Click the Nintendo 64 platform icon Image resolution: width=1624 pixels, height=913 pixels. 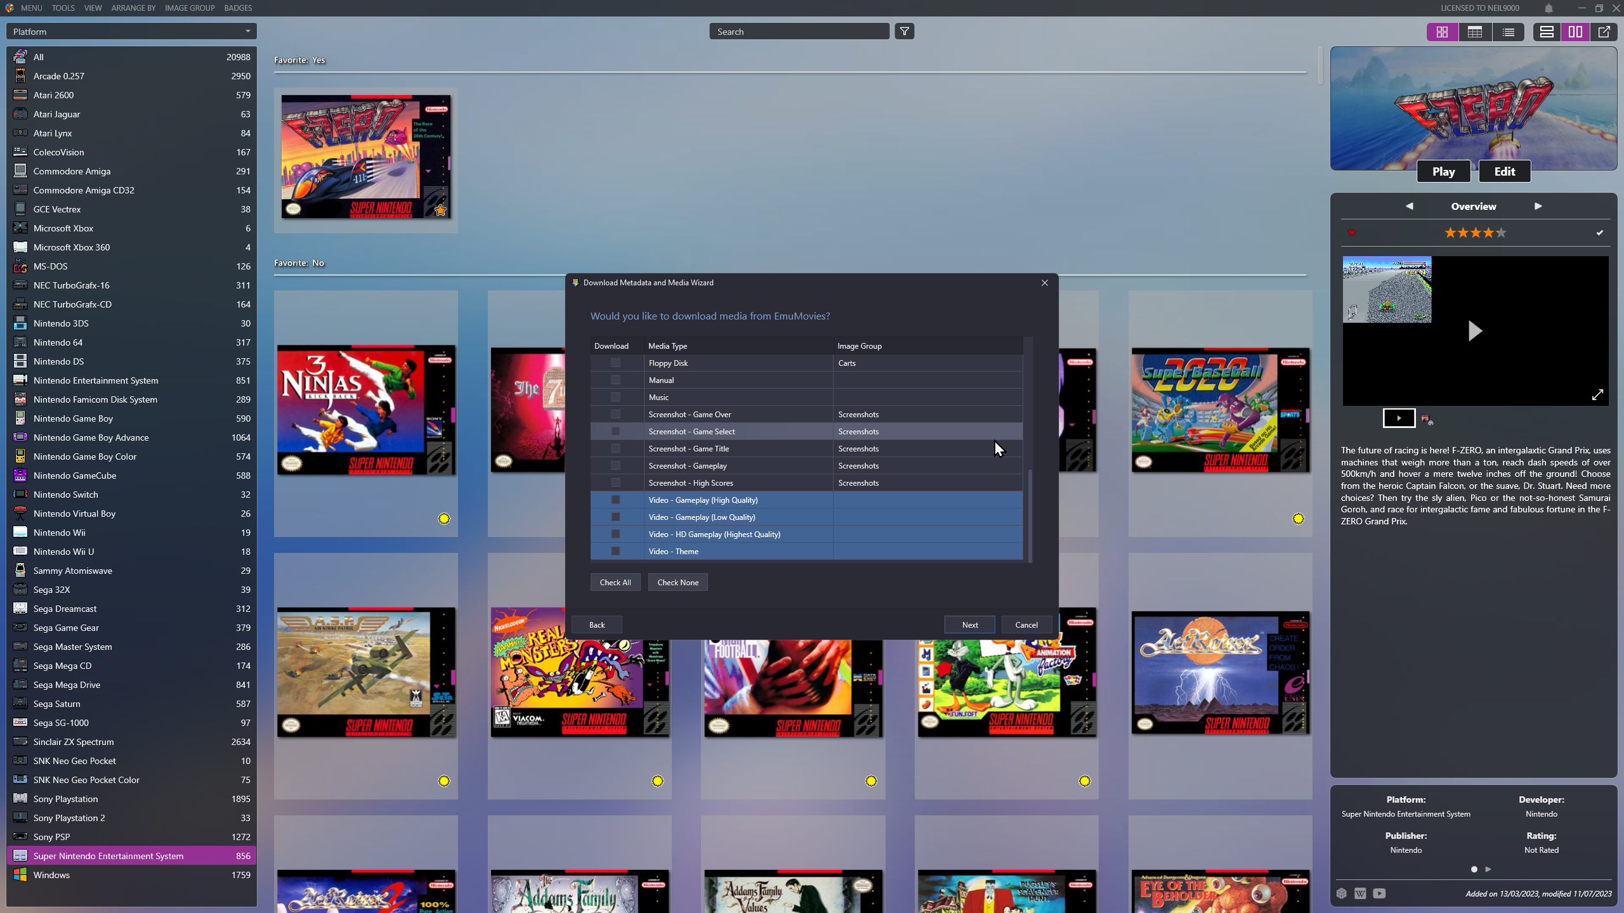tap(20, 342)
